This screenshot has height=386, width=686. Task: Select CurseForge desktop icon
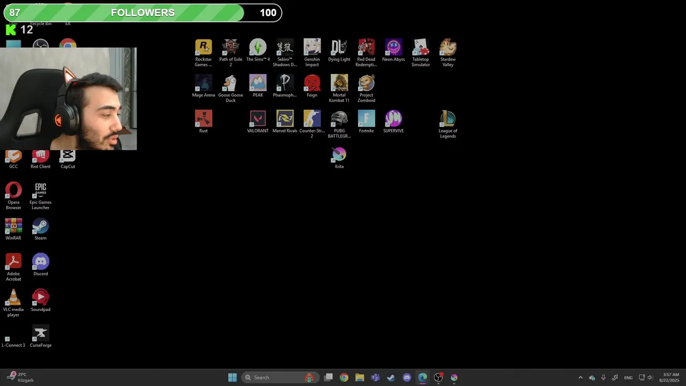tap(40, 336)
